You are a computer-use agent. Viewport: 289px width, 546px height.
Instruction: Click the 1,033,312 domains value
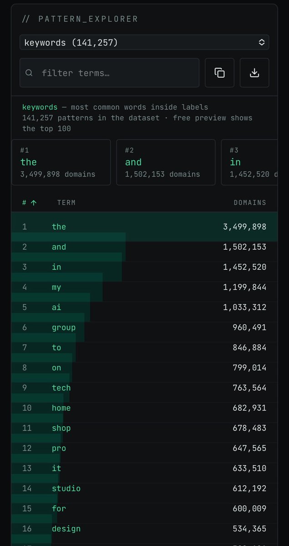(x=244, y=307)
